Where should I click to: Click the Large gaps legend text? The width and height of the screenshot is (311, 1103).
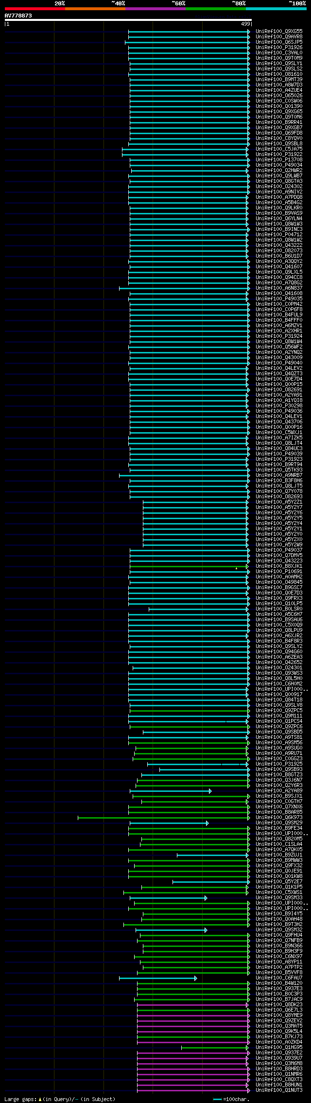tap(60, 1099)
